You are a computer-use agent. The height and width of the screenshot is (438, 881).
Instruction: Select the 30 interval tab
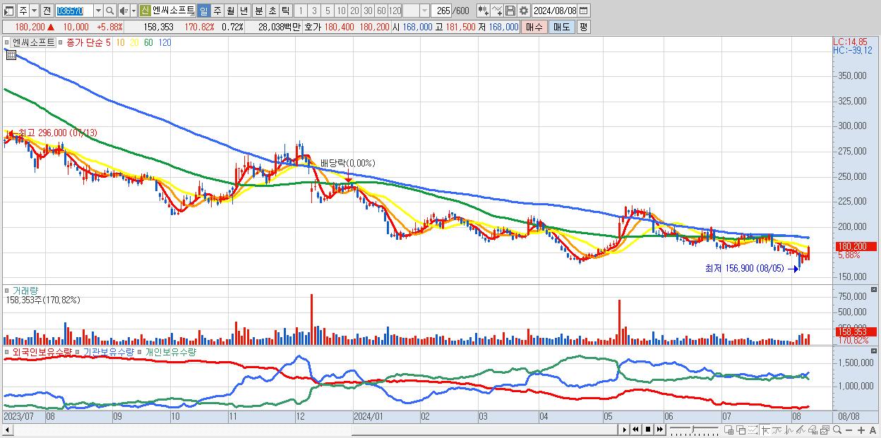[368, 11]
